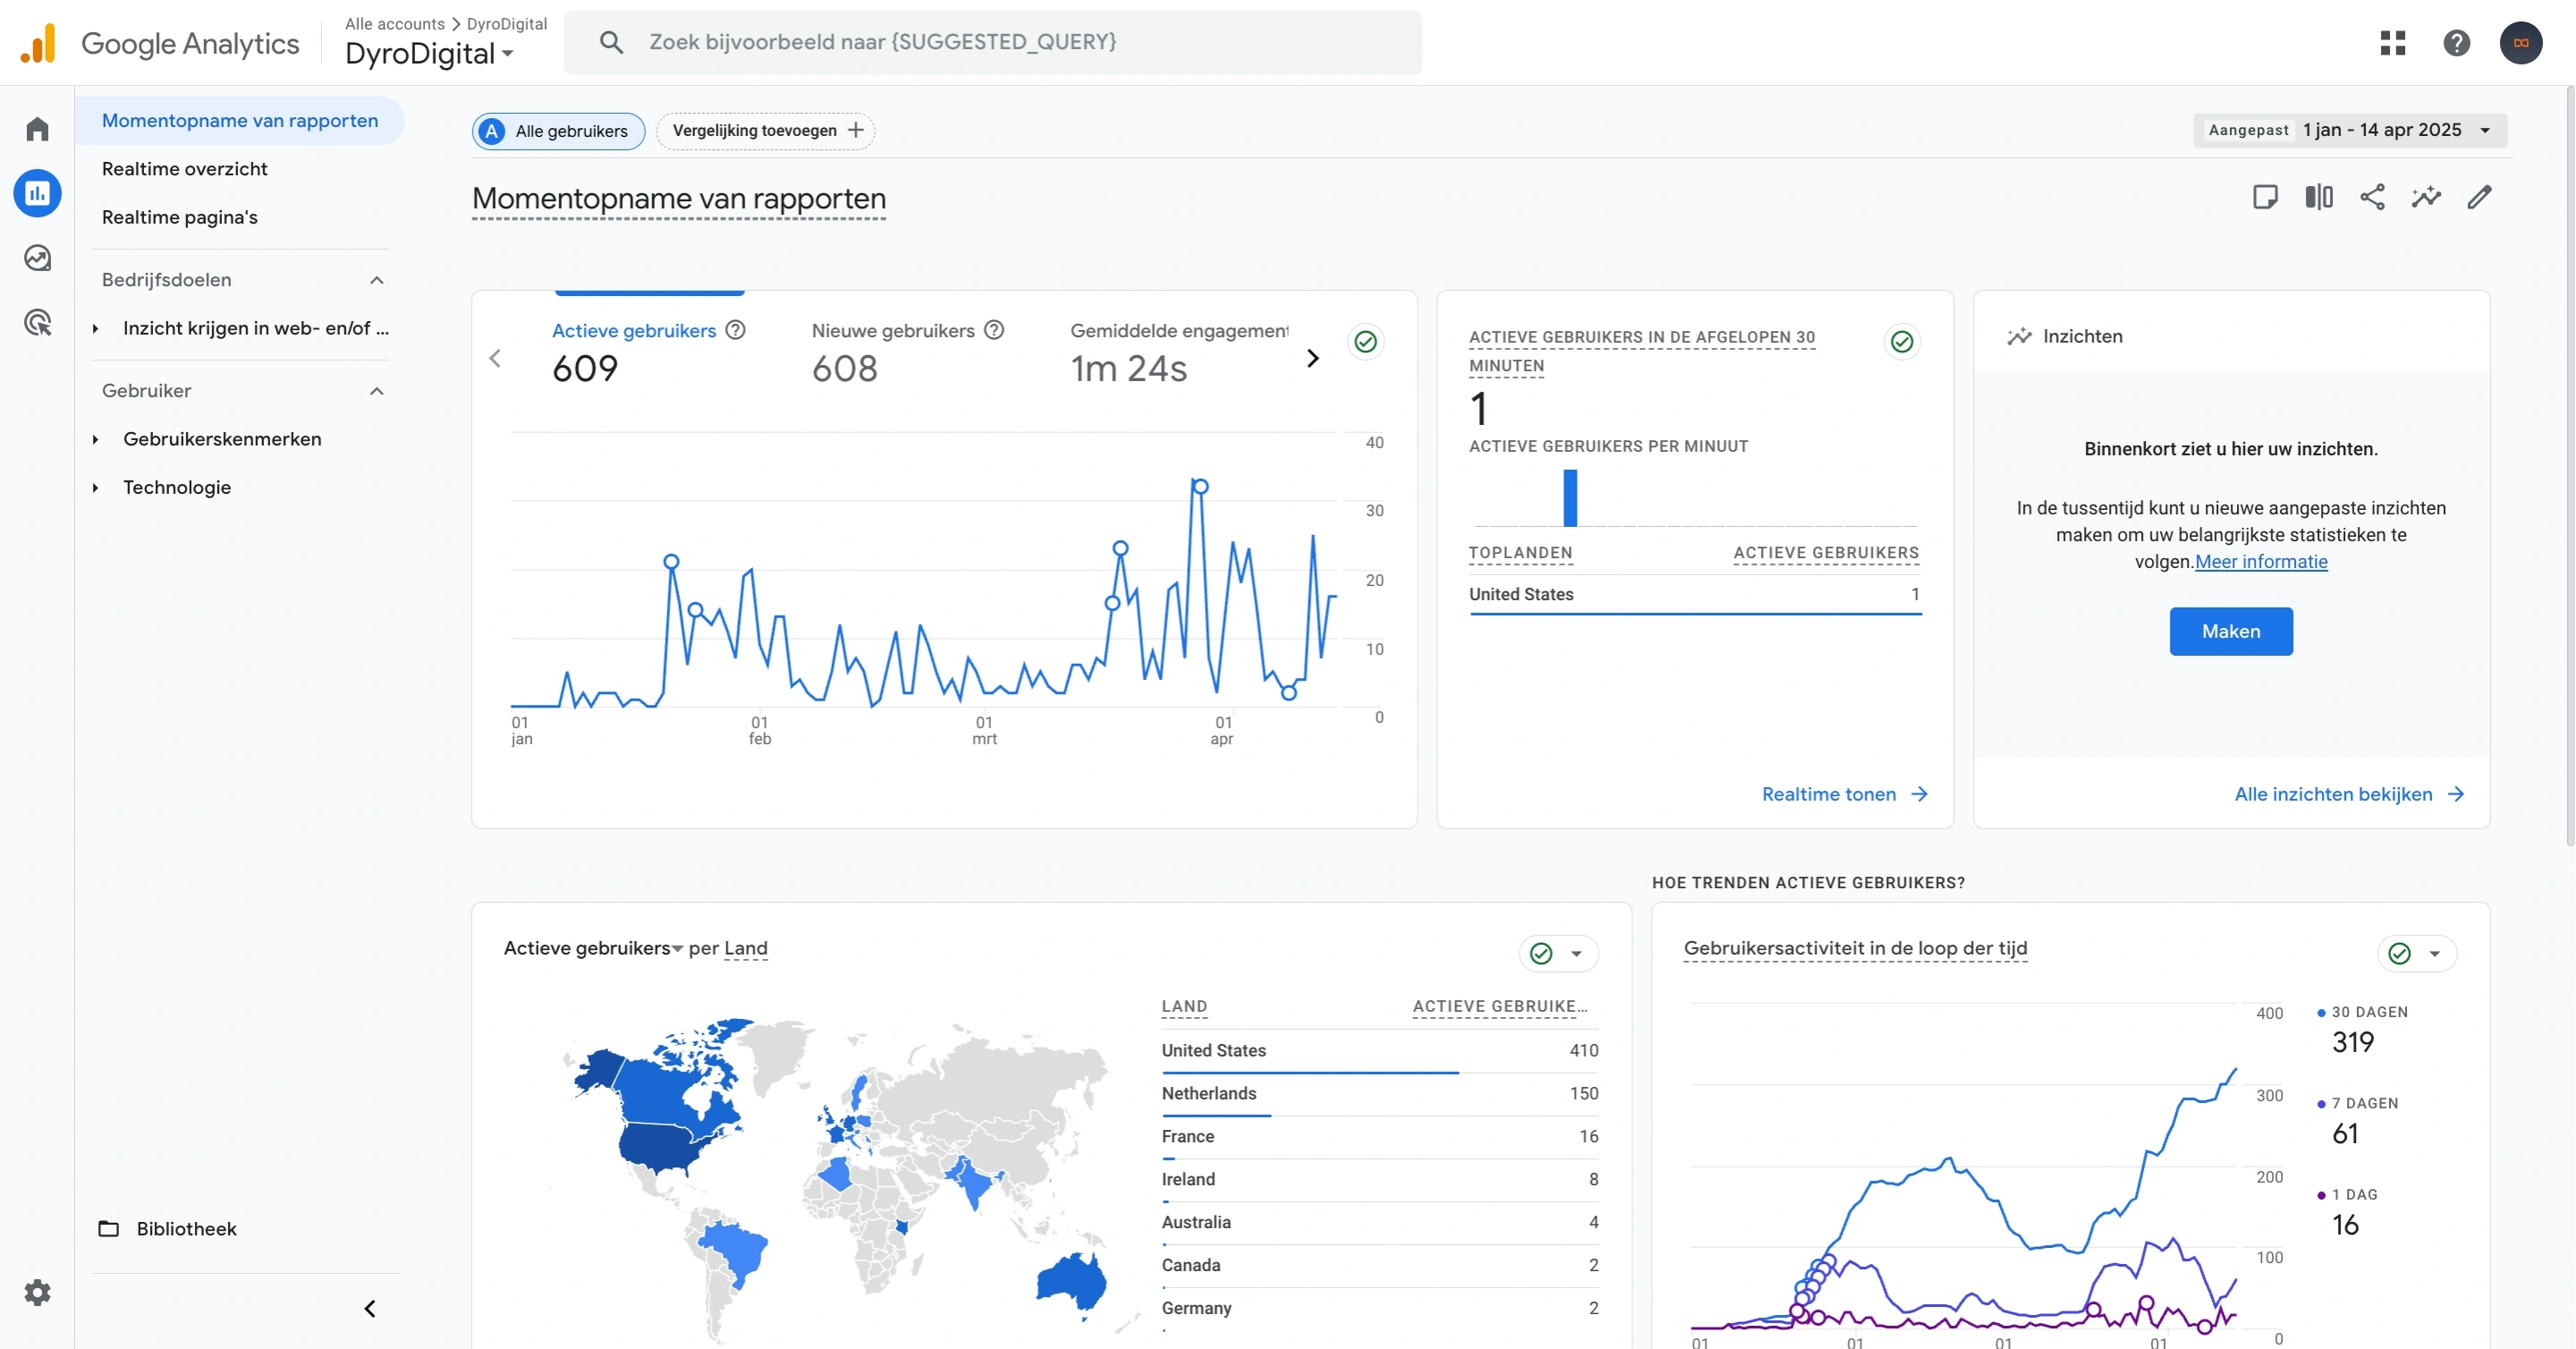
Task: Click Vergelijking toevoegen button
Action: click(765, 131)
